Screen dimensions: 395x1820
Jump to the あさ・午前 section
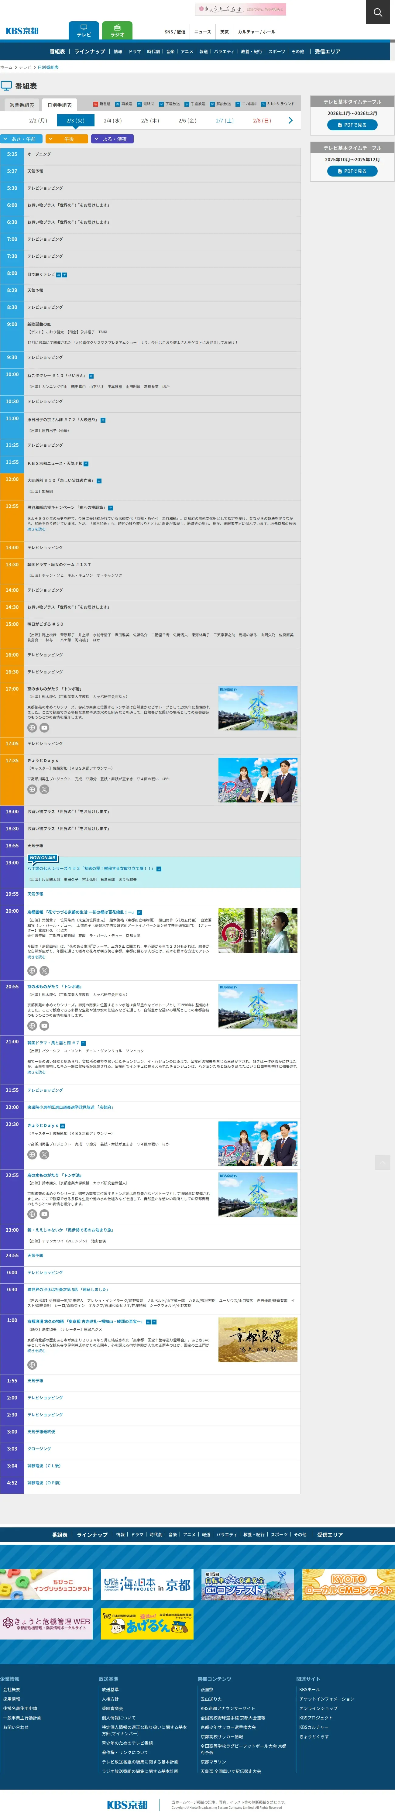click(22, 139)
